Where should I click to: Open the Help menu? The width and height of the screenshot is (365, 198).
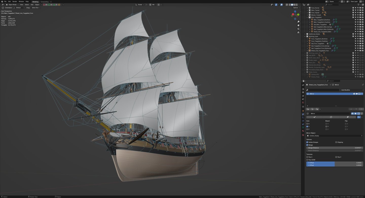[27, 2]
